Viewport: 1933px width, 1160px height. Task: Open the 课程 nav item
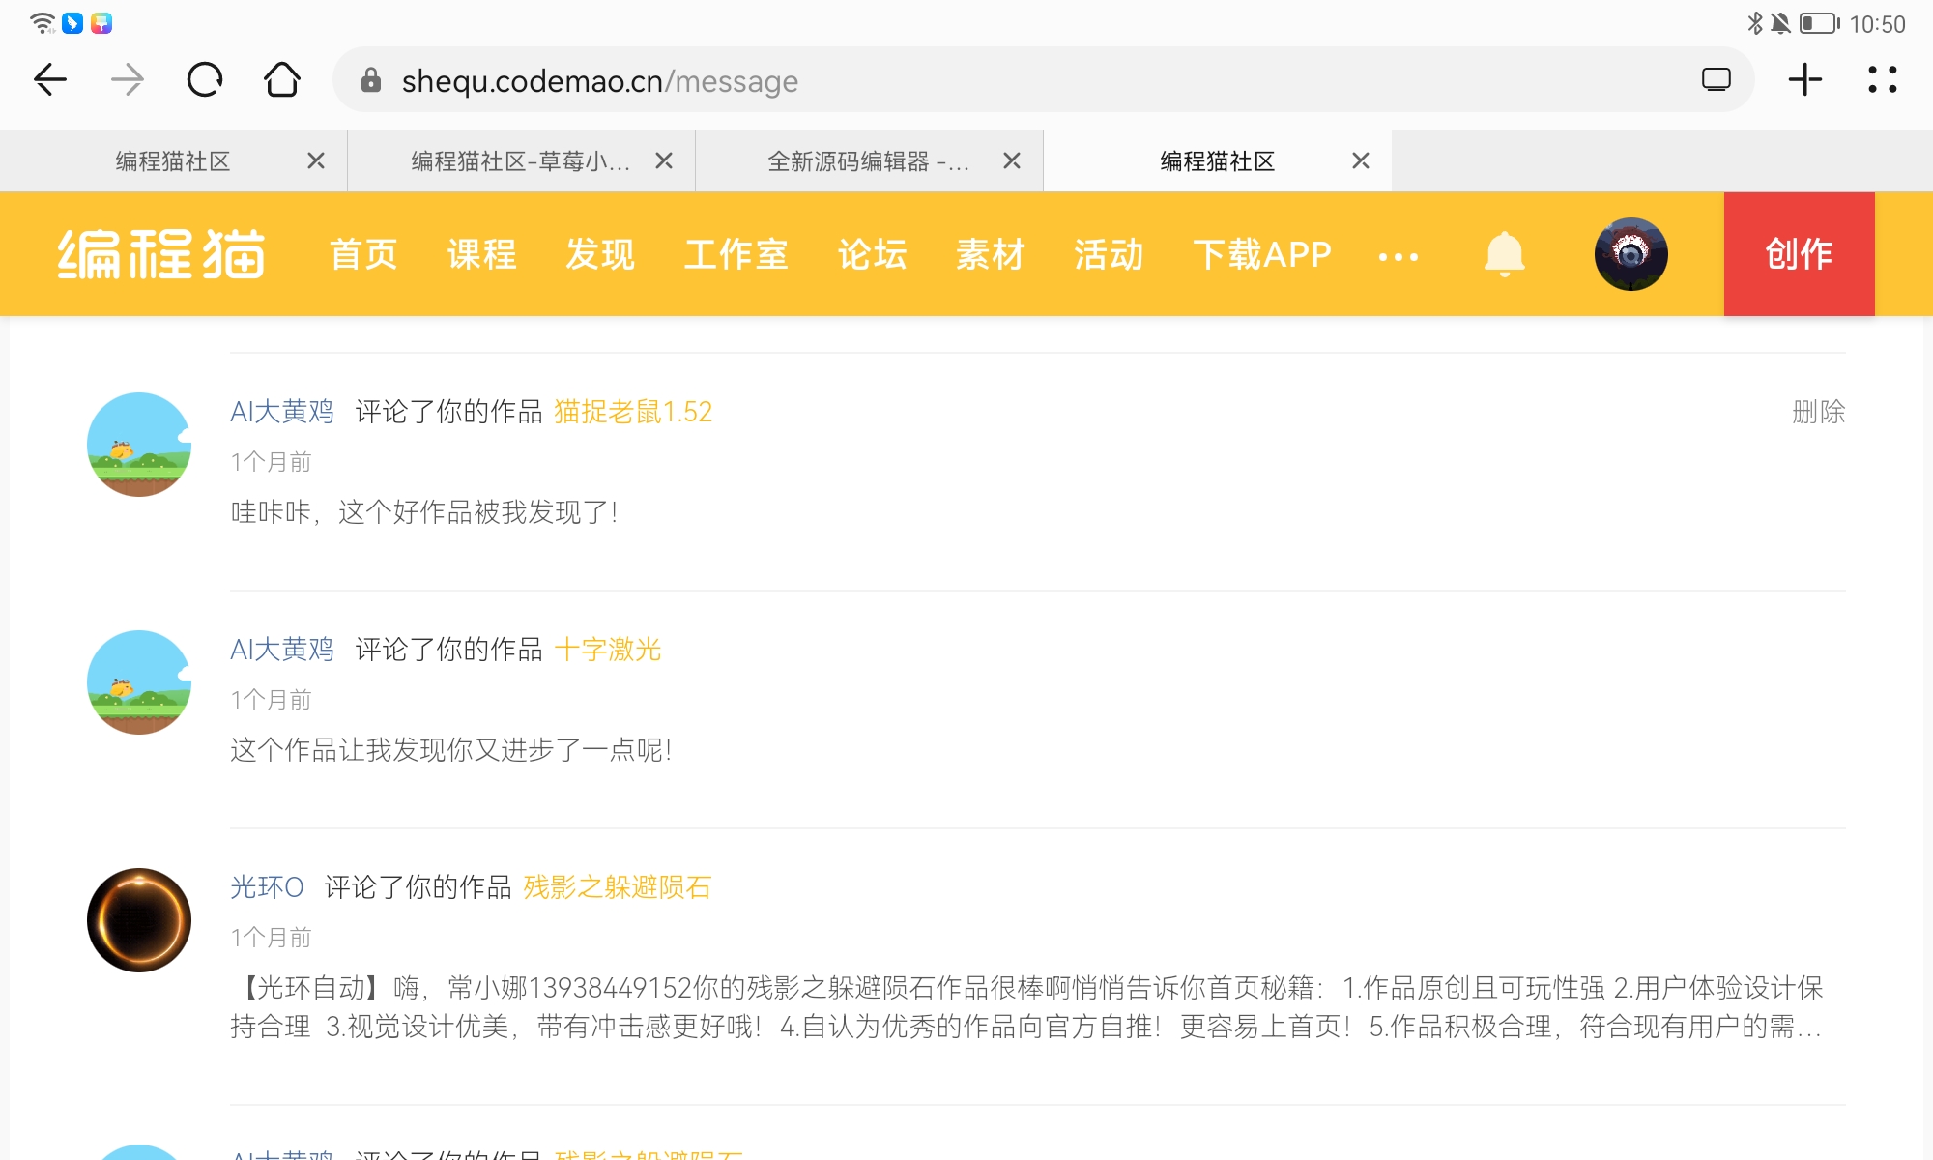(x=482, y=254)
